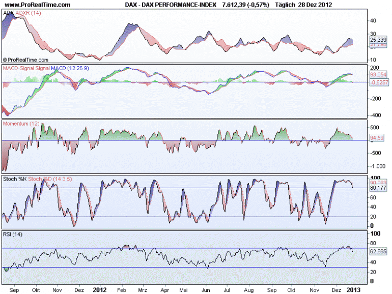Viewport: 392px width, 294px height.
Task: Click the www.ProRealTime.com header link
Action: (x=38, y=5)
